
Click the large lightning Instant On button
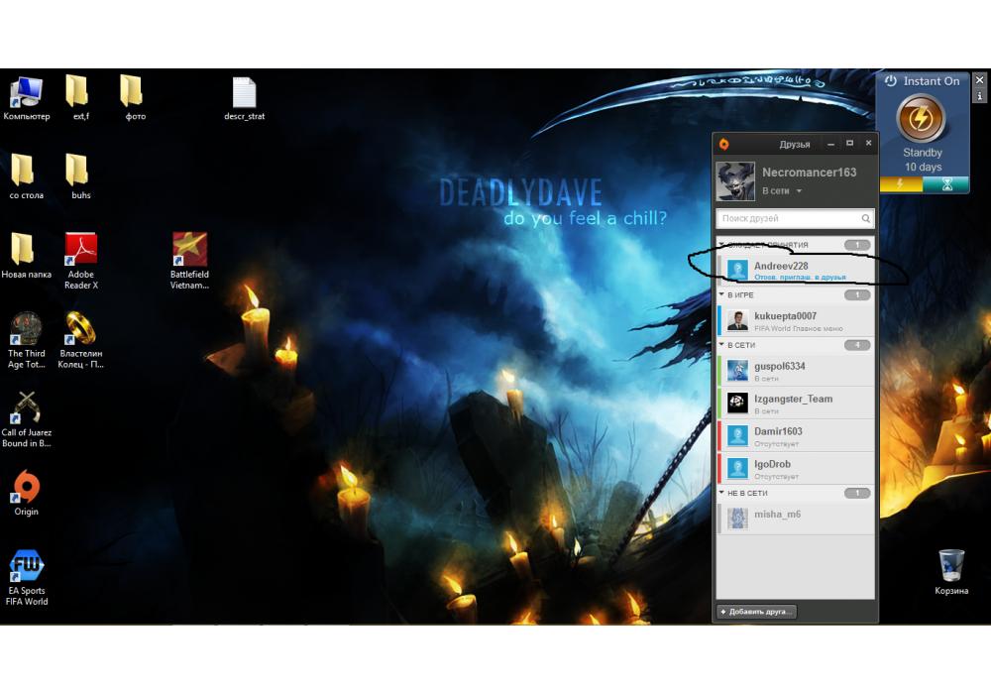[922, 118]
